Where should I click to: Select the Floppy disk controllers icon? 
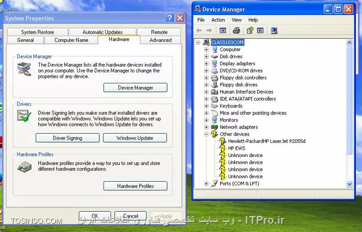[x=215, y=78]
